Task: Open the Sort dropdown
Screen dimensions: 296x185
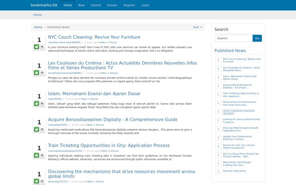Action: pyautogui.click(x=197, y=27)
